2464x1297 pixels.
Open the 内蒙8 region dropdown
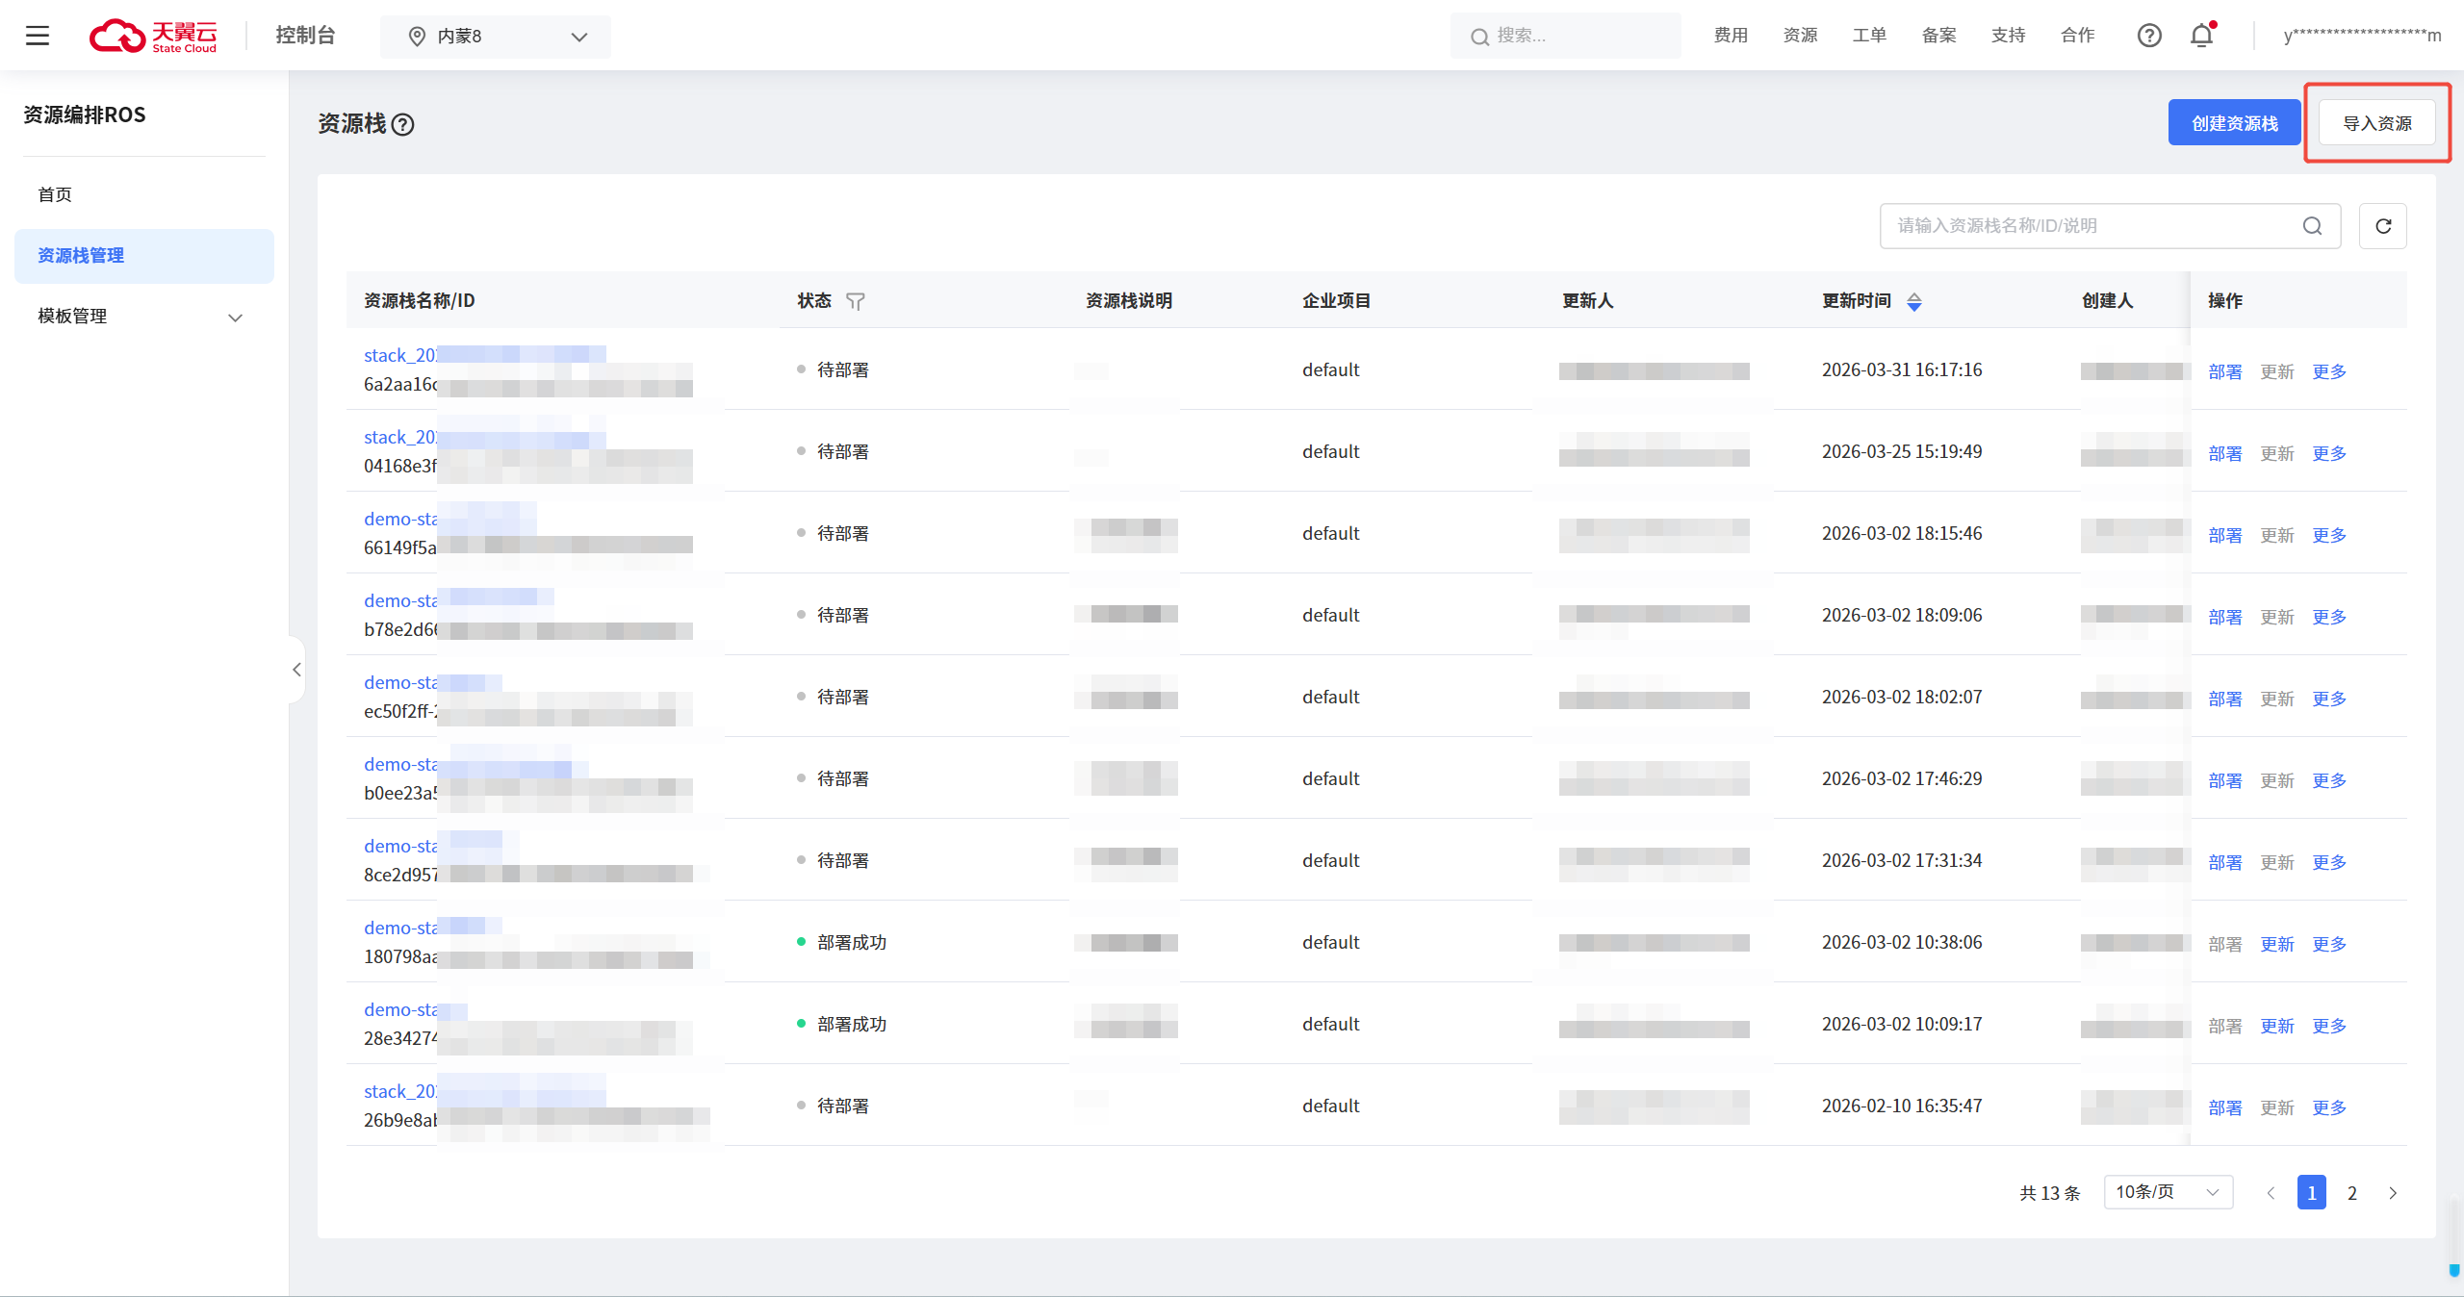(x=495, y=37)
